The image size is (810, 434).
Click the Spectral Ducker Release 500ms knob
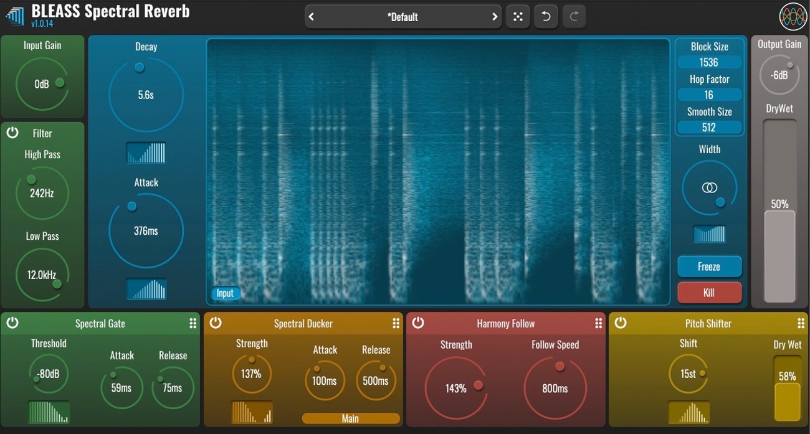[x=376, y=380]
